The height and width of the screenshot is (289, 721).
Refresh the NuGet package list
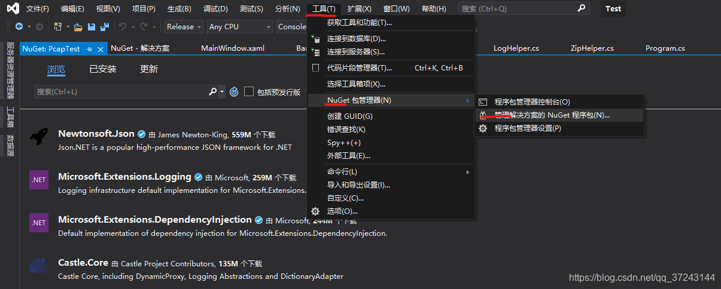click(x=234, y=92)
